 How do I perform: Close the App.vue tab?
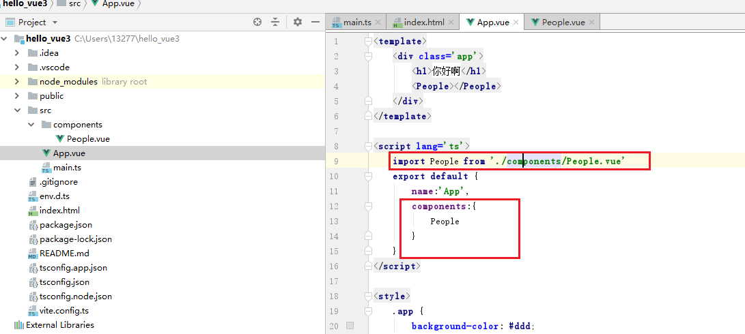coord(516,22)
